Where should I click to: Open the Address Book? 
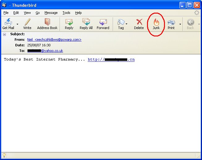[x=47, y=24]
